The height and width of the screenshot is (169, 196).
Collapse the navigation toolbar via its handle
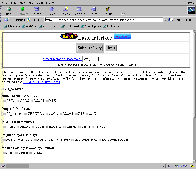point(1,11)
